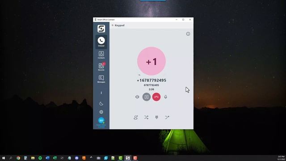Open the Dialpad tab in the sidebar
286x161 pixels.
click(101, 42)
